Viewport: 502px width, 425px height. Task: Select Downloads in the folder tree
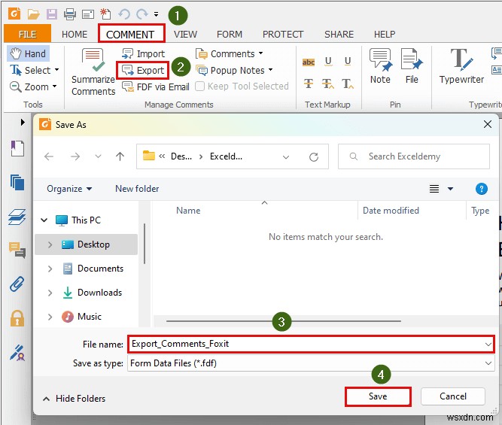tap(99, 293)
